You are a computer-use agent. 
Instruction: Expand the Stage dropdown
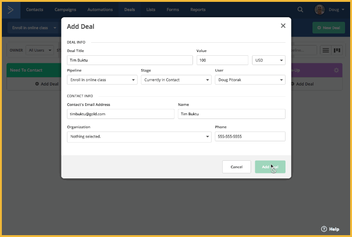[x=176, y=80]
